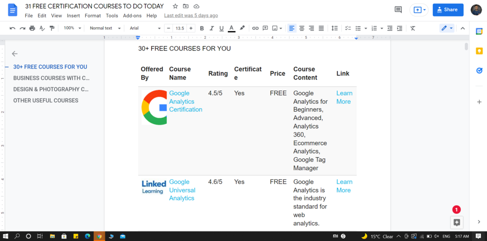This screenshot has height=241, width=487.
Task: Open the View menu
Action: coord(57,16)
